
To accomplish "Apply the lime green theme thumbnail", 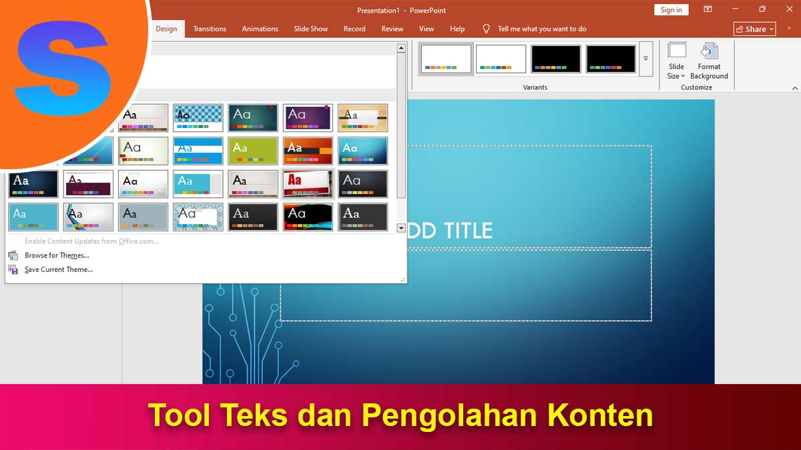I will click(253, 151).
